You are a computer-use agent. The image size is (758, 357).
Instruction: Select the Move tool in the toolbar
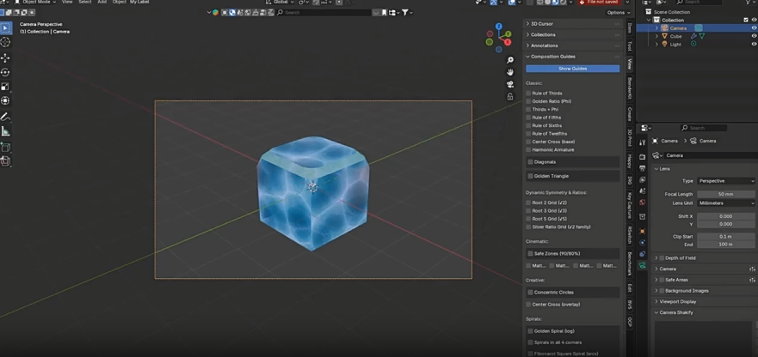tap(5, 58)
